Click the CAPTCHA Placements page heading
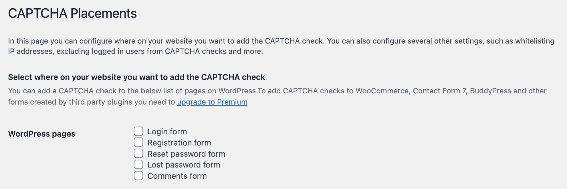This screenshot has width=567, height=189. (73, 13)
